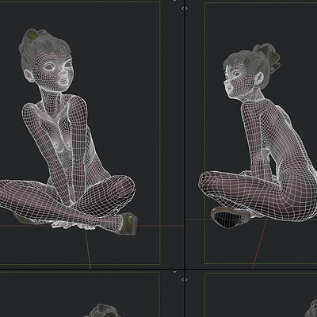Select the shoe in front view
The width and height of the screenshot is (317, 317).
click(128, 223)
